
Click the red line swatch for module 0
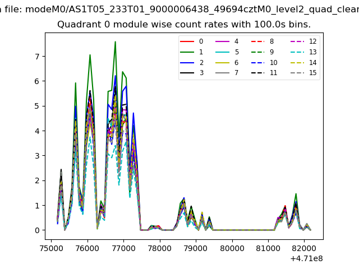(x=187, y=41)
